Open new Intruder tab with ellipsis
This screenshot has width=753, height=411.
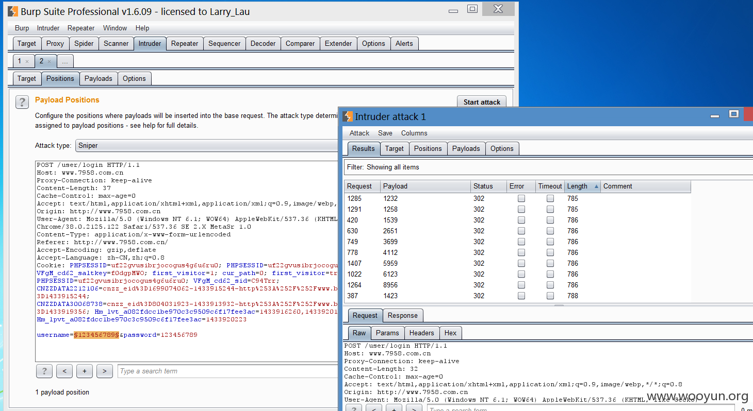(x=65, y=61)
